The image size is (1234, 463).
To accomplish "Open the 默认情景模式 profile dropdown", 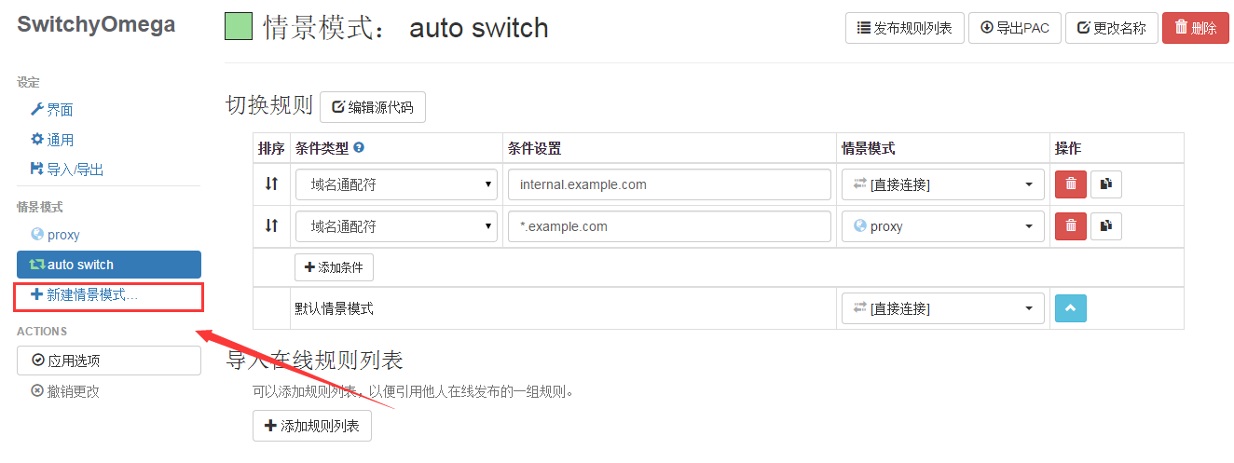I will (942, 308).
